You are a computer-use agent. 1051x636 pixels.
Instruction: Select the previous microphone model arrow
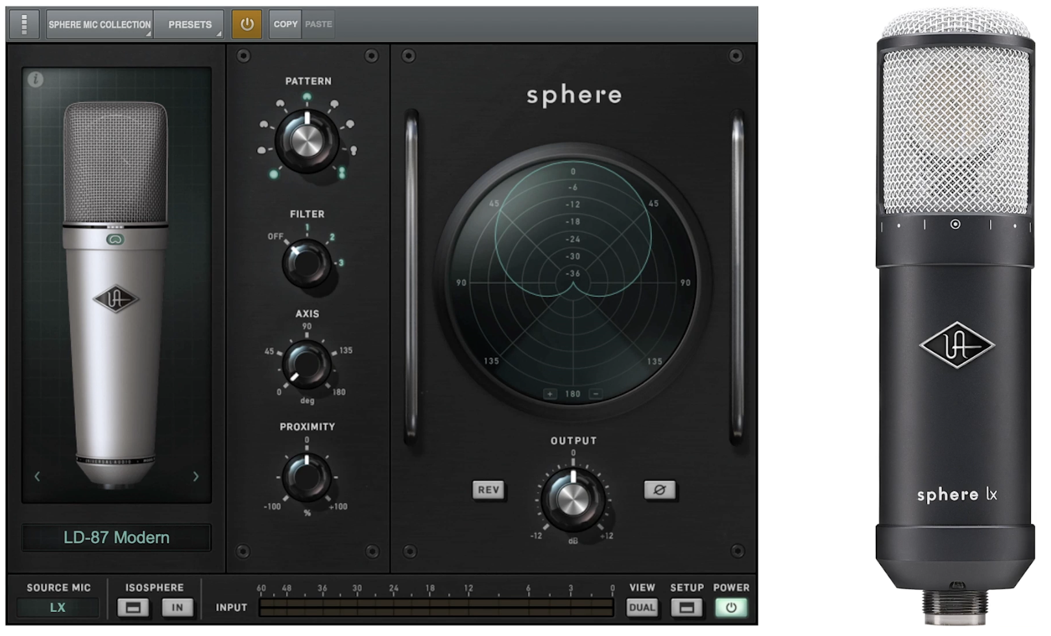click(37, 477)
